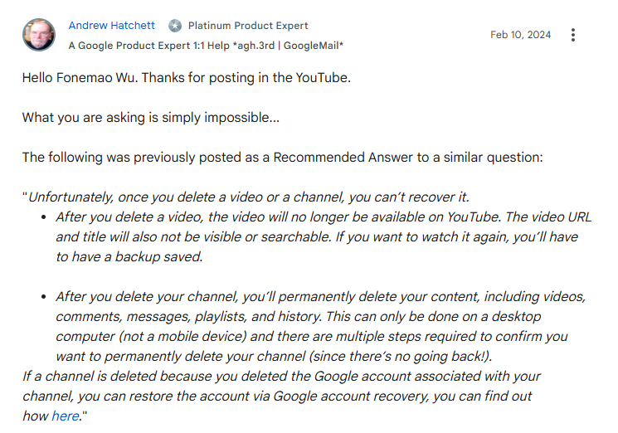Click the bullet dot before 'After you delete a video'
This screenshot has height=433, width=618.
coord(44,217)
